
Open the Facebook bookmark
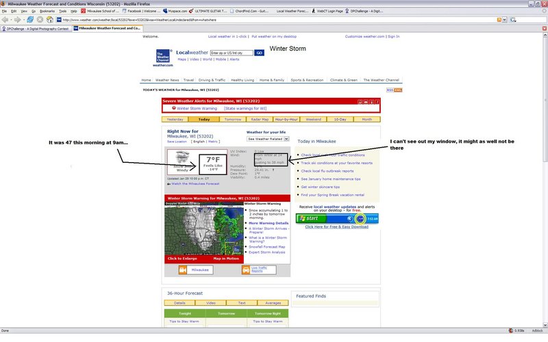coord(142,11)
